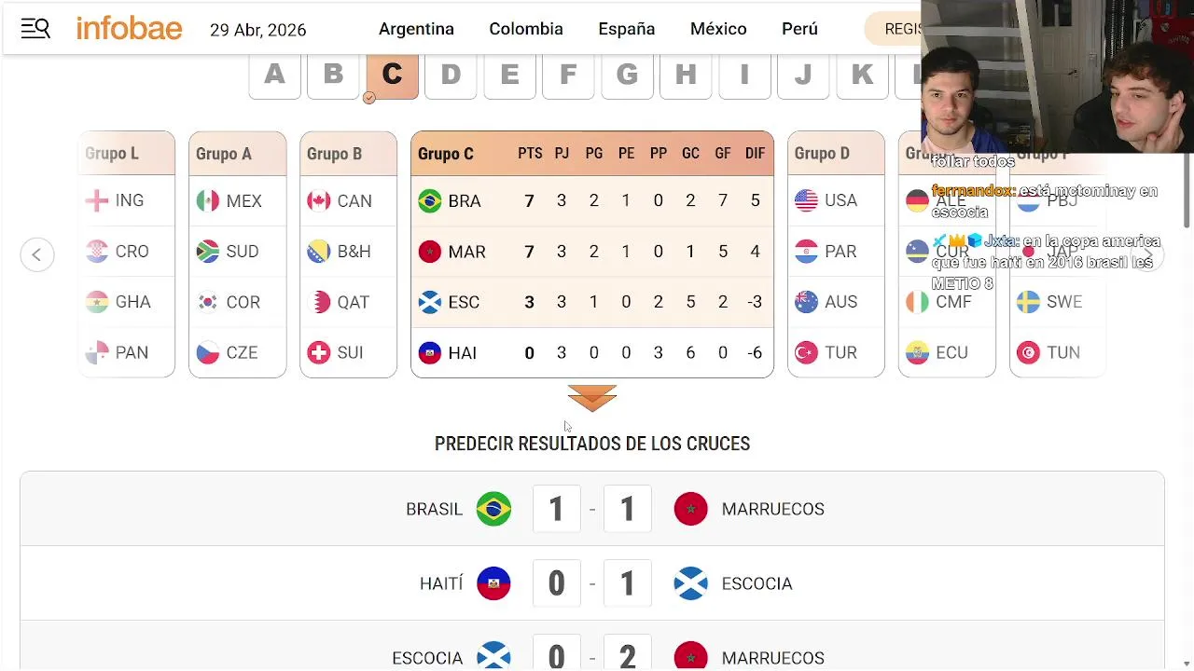Expand using the orange down chevron below groups
This screenshot has height=671, width=1194.
[592, 398]
